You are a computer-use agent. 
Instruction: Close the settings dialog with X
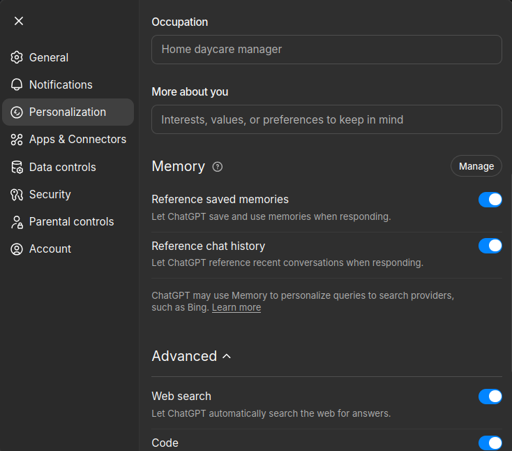tap(19, 21)
